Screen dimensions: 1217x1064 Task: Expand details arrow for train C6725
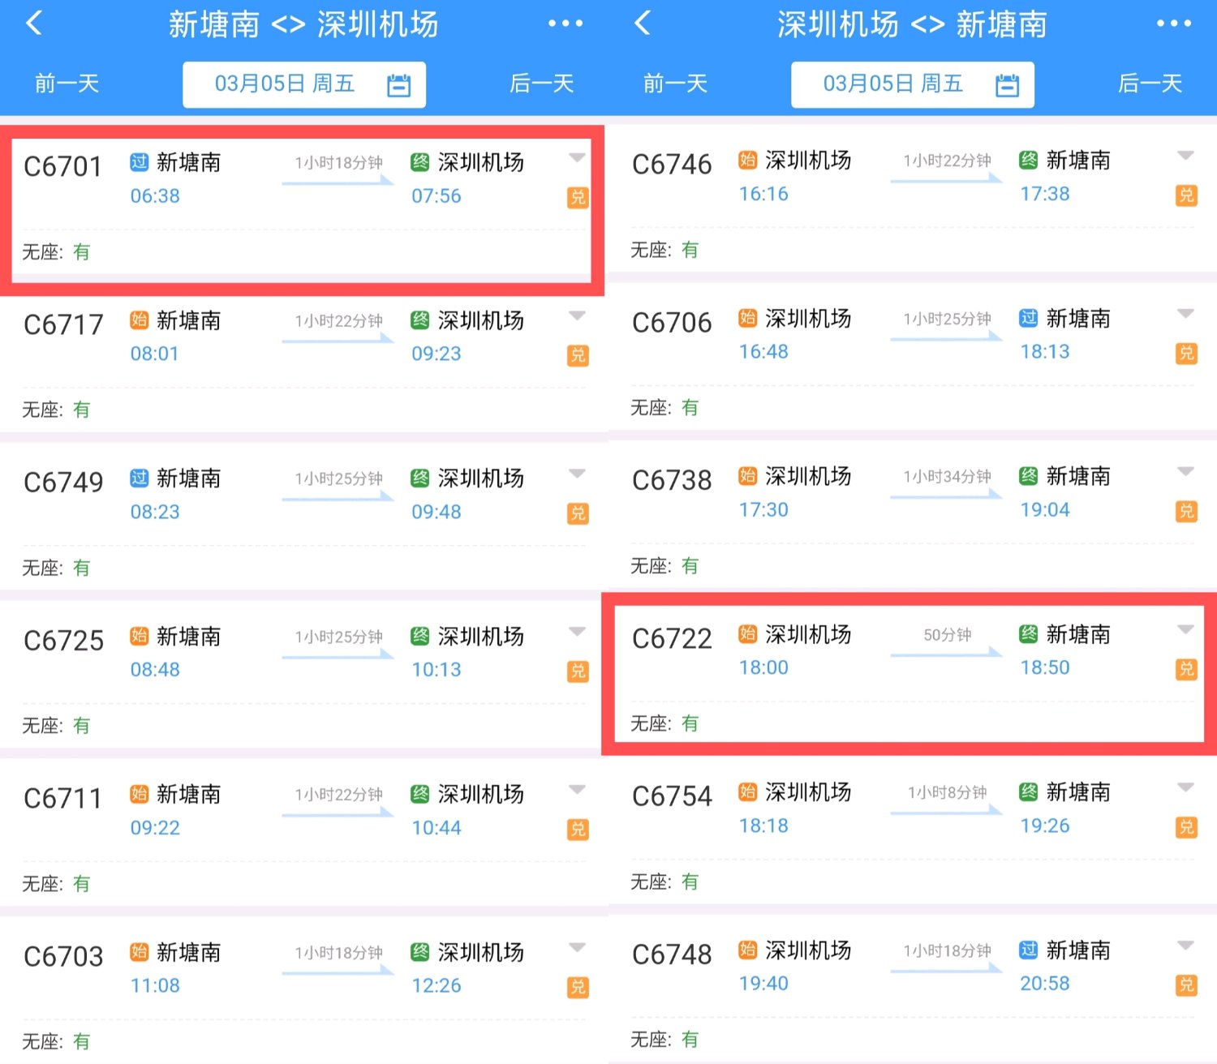(x=577, y=632)
